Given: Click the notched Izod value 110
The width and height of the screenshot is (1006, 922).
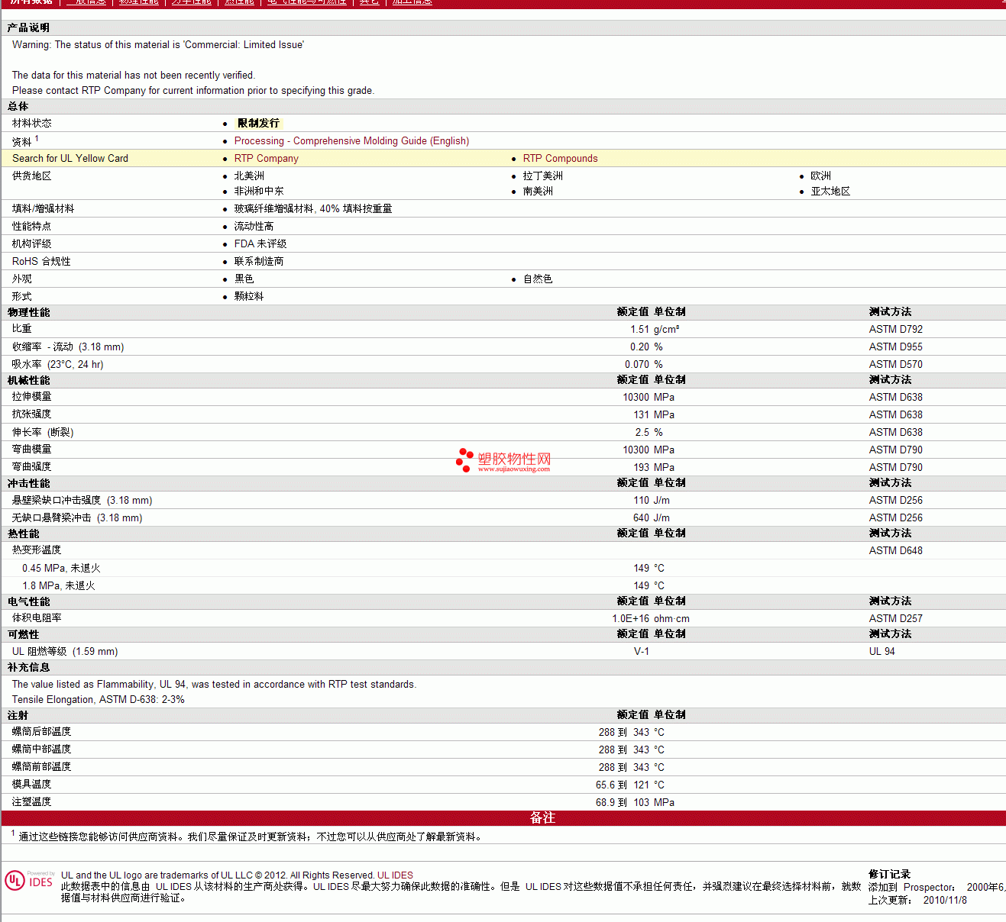Looking at the screenshot, I should coord(641,500).
